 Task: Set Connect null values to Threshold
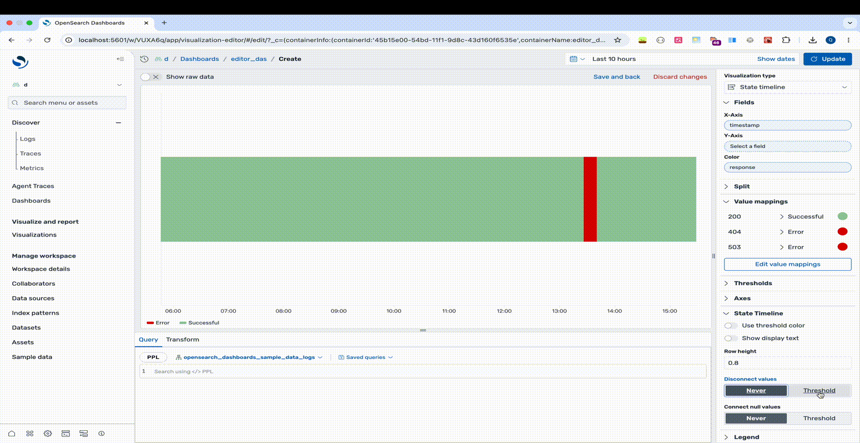pyautogui.click(x=819, y=418)
